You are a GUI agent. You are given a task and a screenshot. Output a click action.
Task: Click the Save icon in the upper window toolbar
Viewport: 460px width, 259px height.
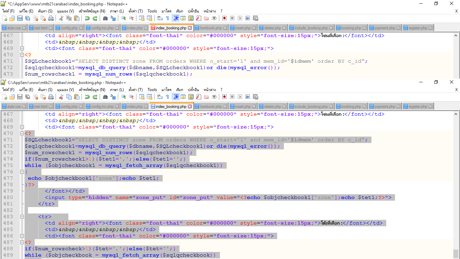[x=20, y=18]
